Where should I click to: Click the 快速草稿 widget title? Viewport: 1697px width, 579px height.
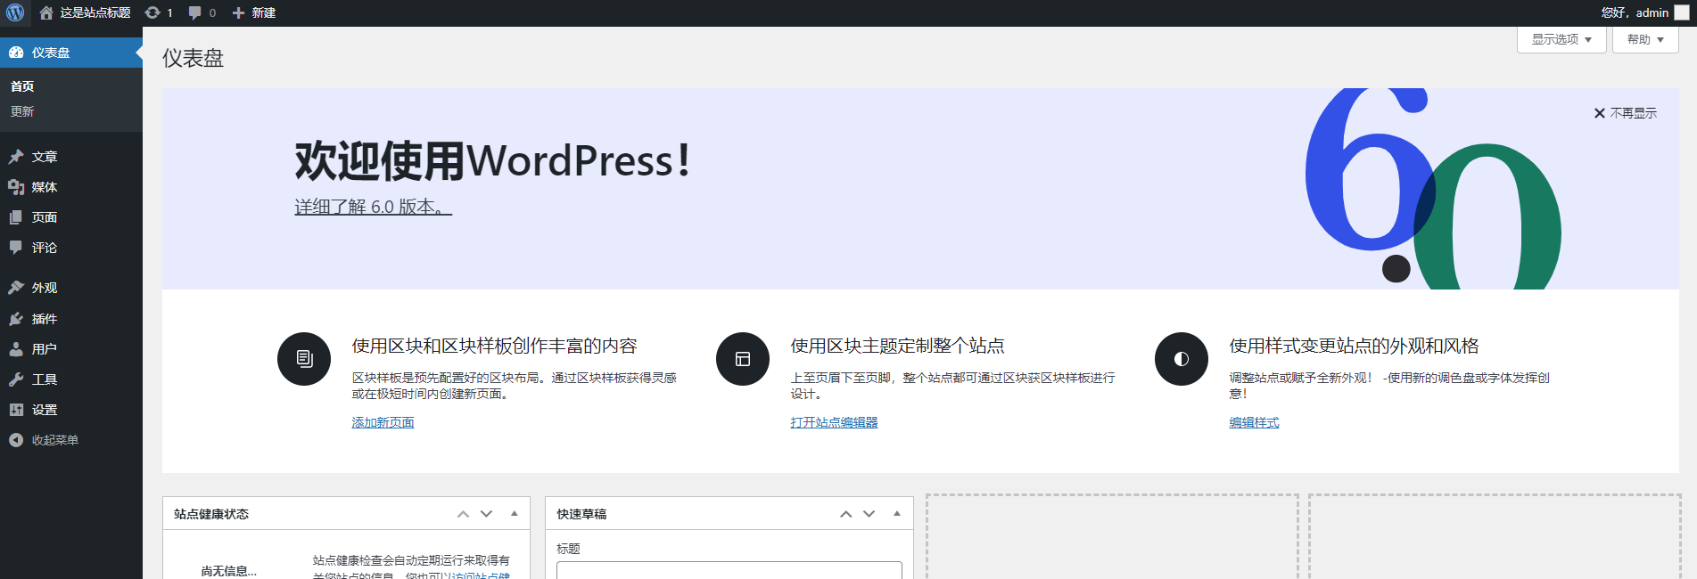[x=581, y=514]
